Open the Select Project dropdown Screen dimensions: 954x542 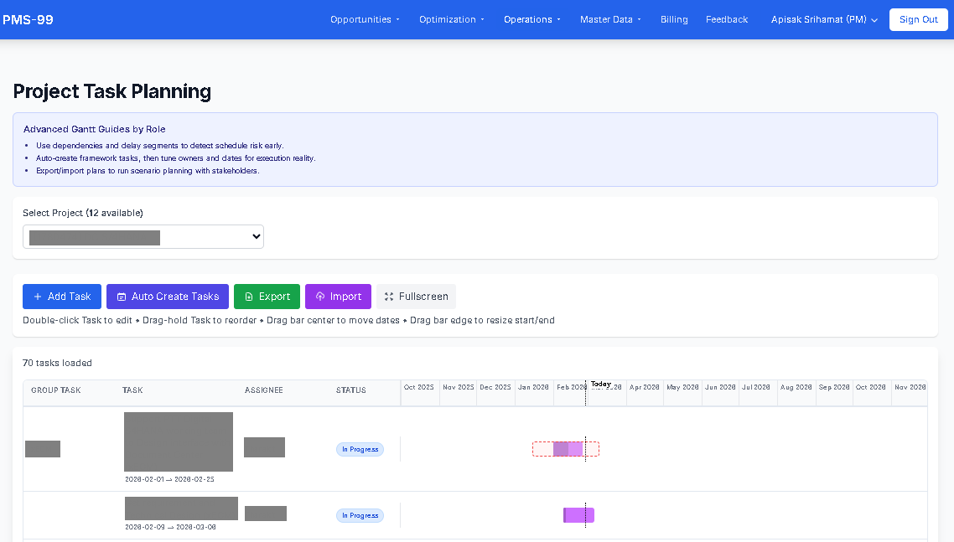[x=143, y=237]
